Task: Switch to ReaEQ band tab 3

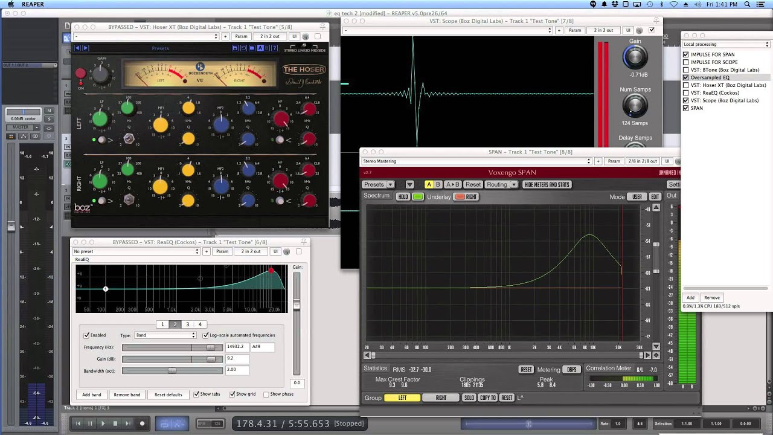Action: 187,324
